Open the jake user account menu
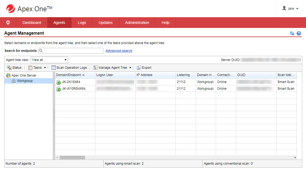The width and height of the screenshot is (306, 173). tap(291, 9)
